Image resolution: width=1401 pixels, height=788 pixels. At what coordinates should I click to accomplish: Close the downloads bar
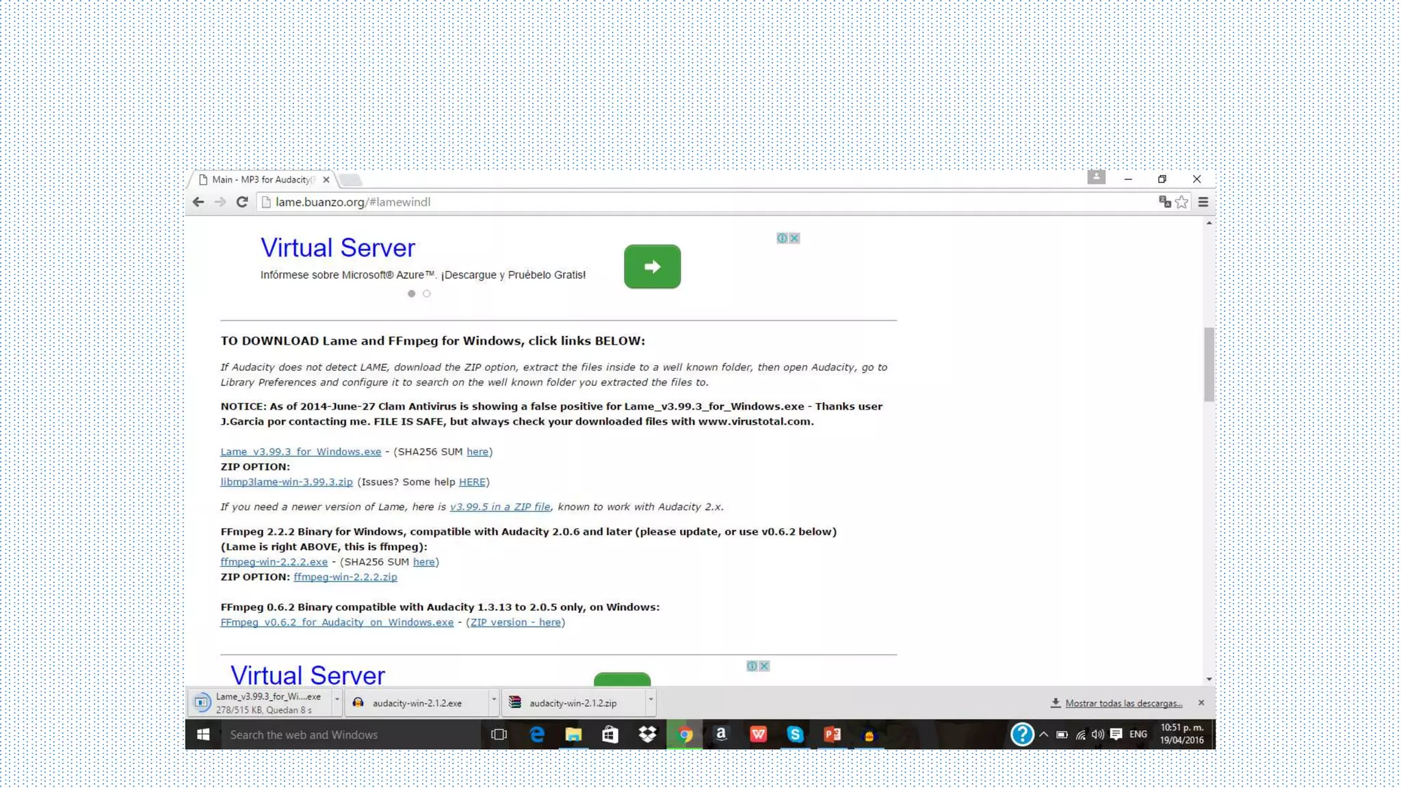click(x=1201, y=702)
